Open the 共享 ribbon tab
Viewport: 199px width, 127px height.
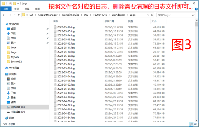pyautogui.click(x=27, y=9)
